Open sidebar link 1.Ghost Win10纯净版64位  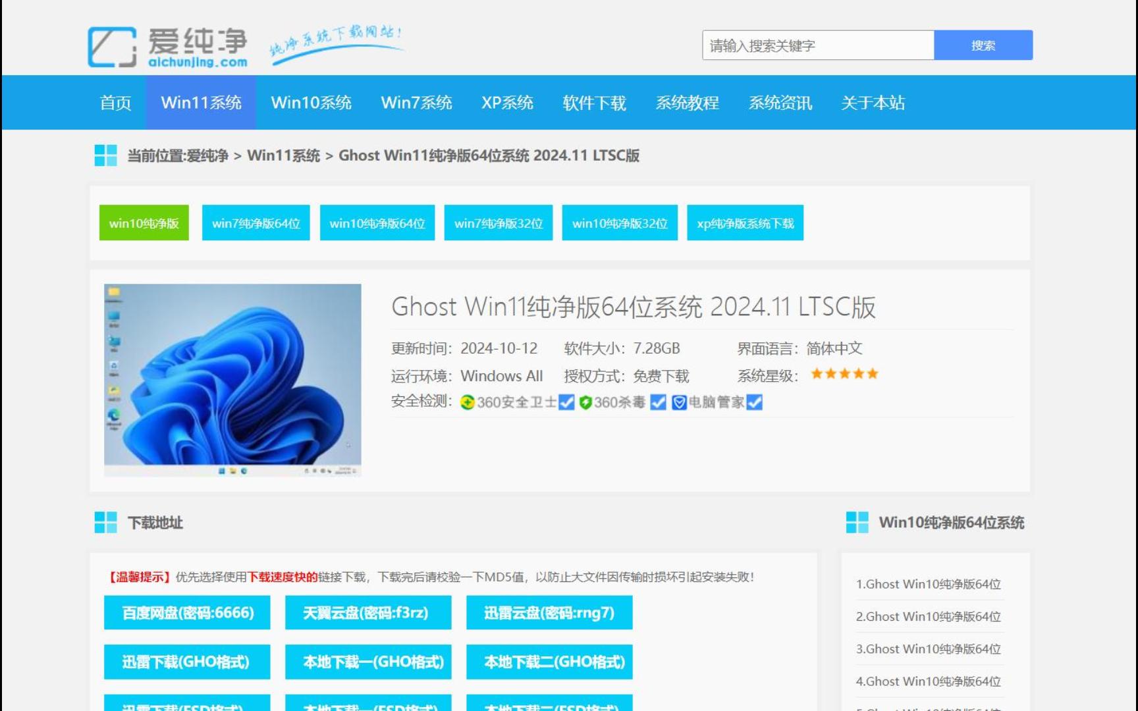[929, 584]
